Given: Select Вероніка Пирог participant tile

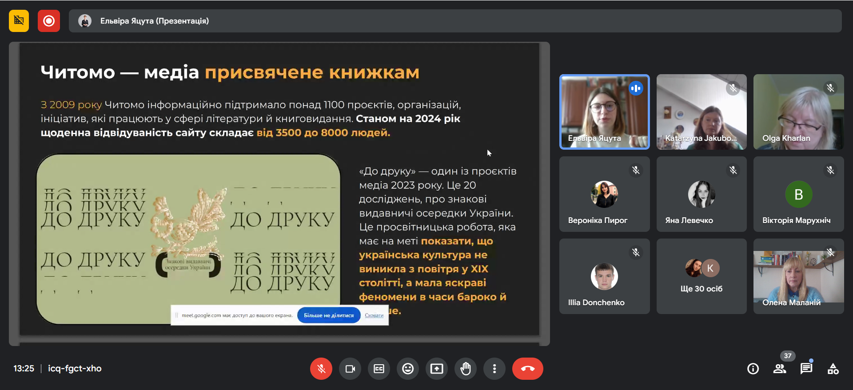Looking at the screenshot, I should [x=605, y=194].
